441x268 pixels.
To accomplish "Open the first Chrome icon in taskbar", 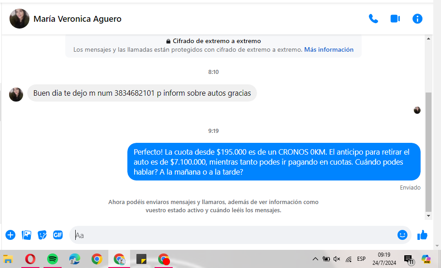I will 97,259.
